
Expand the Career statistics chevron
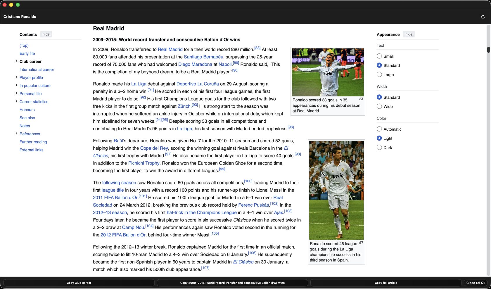point(16,101)
